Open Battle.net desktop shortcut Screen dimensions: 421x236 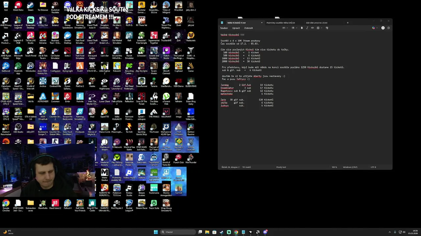click(x=6, y=68)
